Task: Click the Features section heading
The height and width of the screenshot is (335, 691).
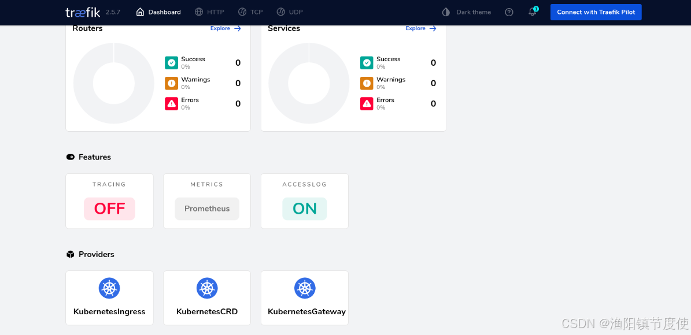Action: [95, 157]
